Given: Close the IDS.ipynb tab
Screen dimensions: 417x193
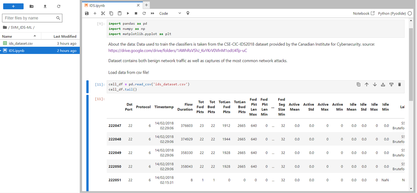Looking at the screenshot, I should [138, 5].
